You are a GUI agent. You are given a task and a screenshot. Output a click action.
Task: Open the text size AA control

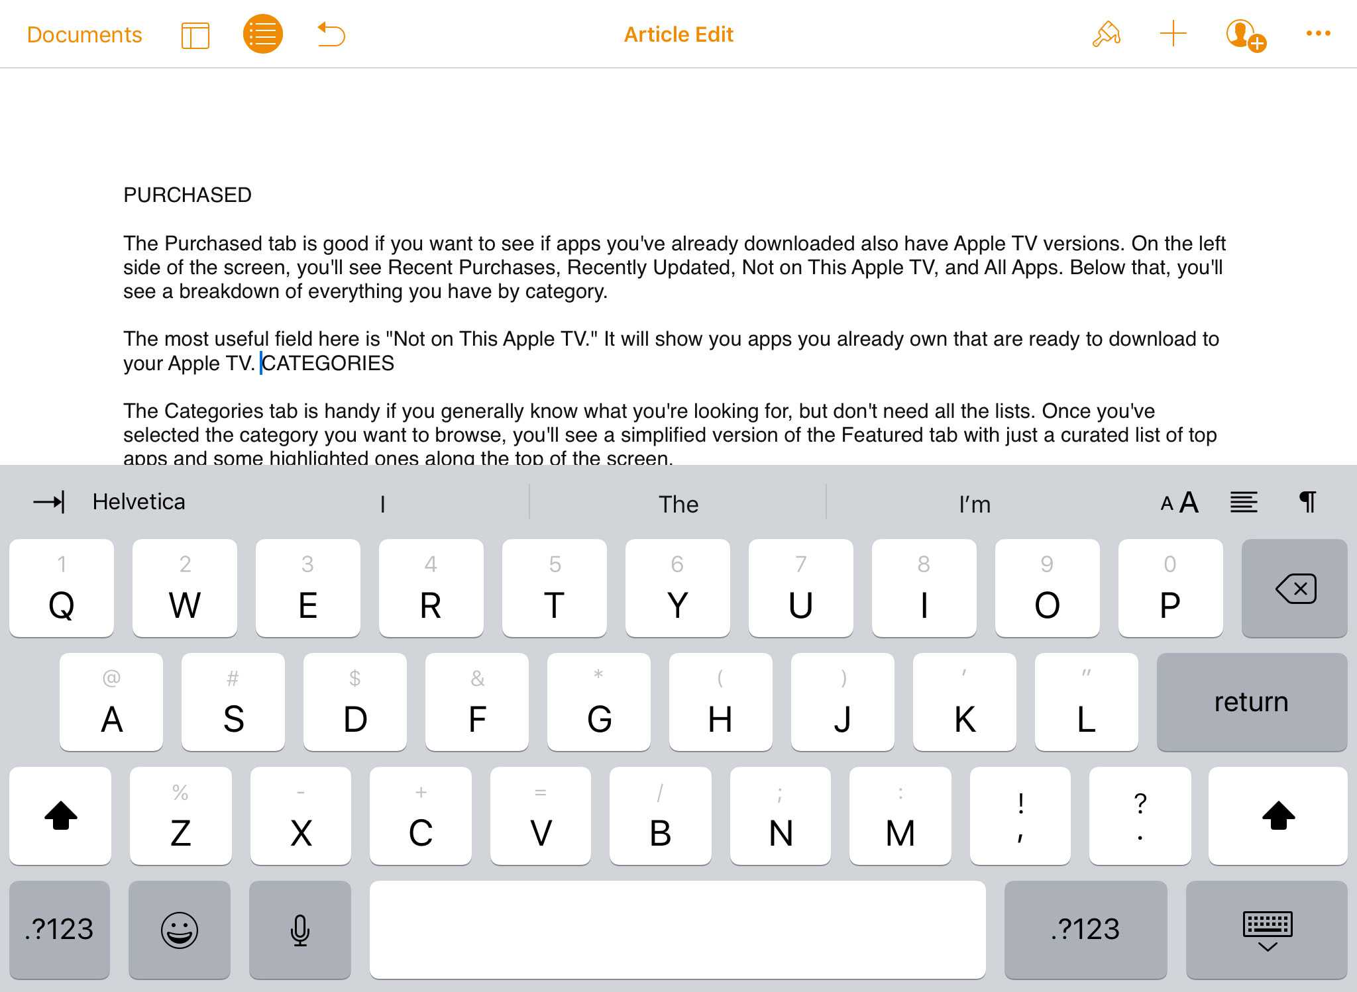[1179, 503]
